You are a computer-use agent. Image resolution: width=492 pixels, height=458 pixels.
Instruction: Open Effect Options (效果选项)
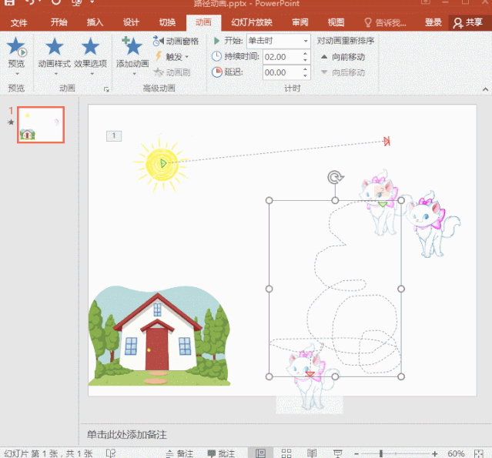(90, 54)
